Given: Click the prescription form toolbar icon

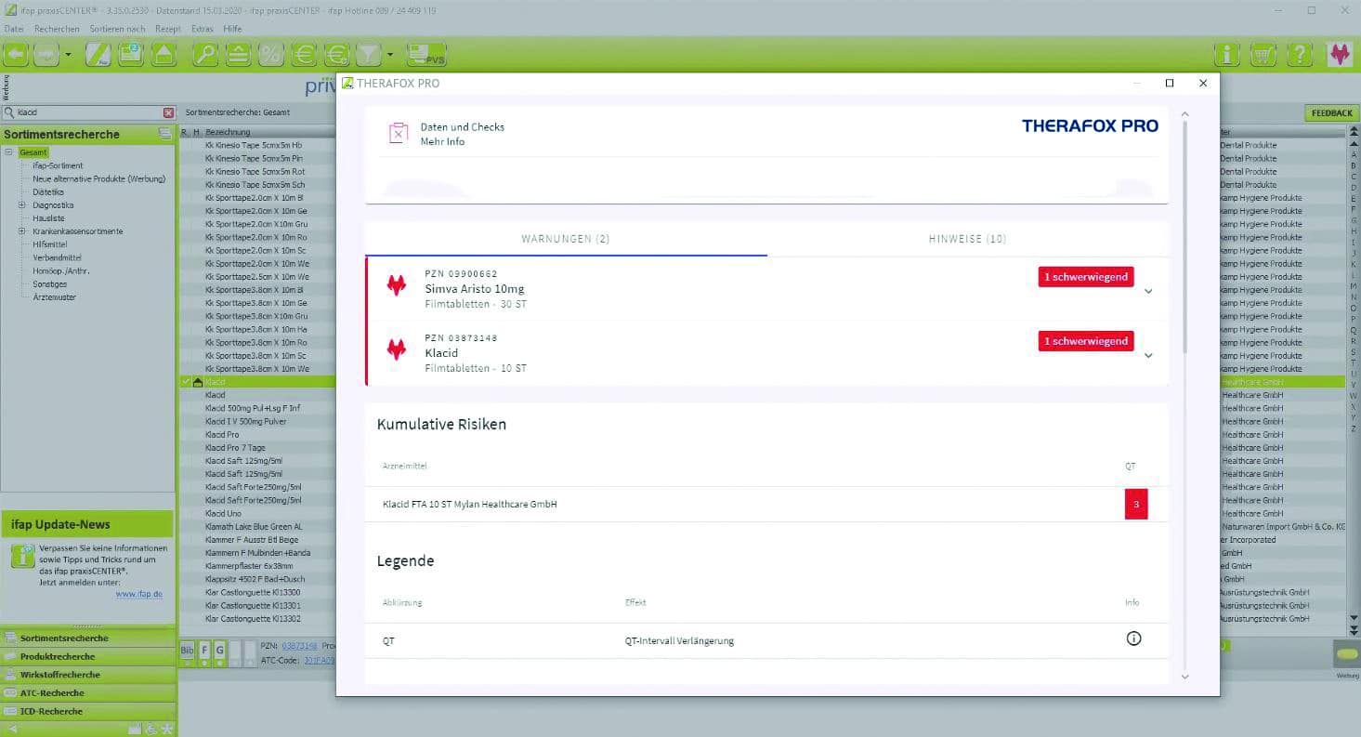Looking at the screenshot, I should 98,55.
